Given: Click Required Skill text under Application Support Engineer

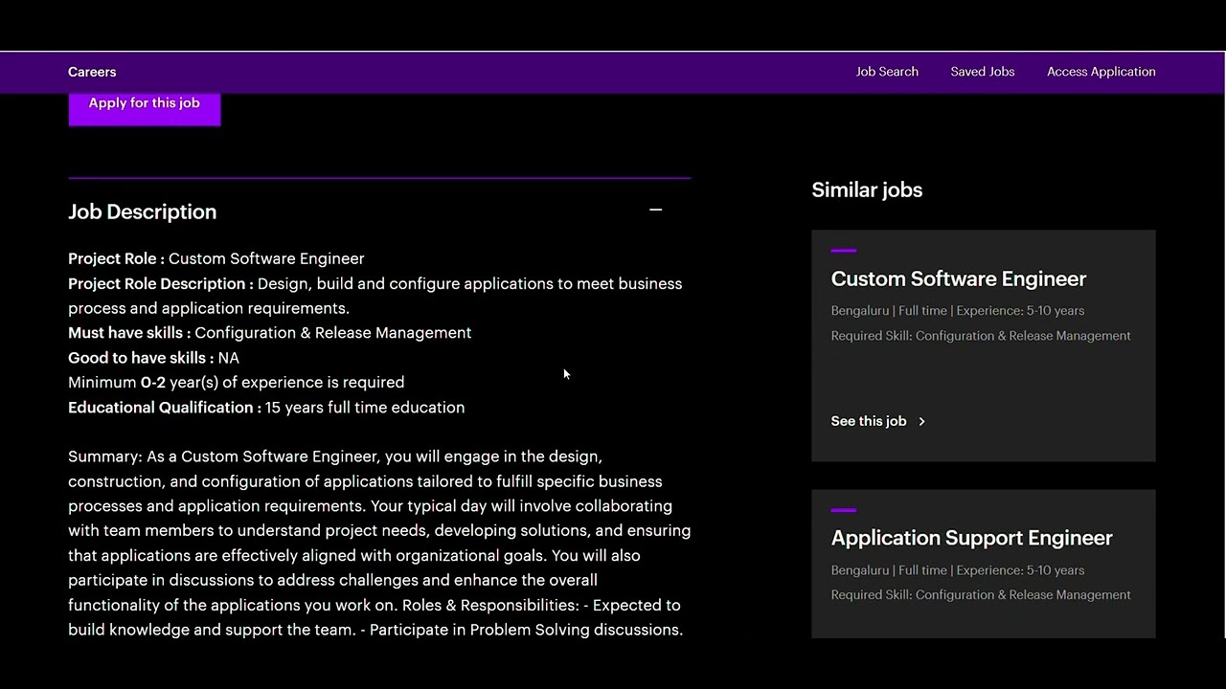Looking at the screenshot, I should pos(981,595).
